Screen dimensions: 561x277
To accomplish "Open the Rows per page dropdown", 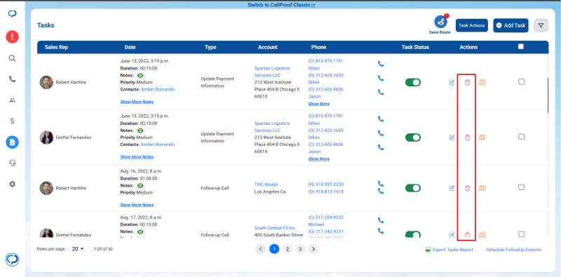I will (x=79, y=249).
